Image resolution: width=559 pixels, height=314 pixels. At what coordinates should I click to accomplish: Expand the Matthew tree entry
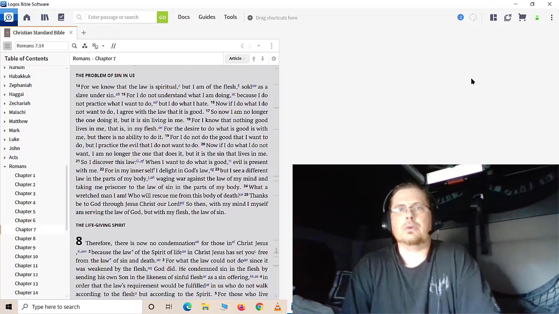[5, 121]
